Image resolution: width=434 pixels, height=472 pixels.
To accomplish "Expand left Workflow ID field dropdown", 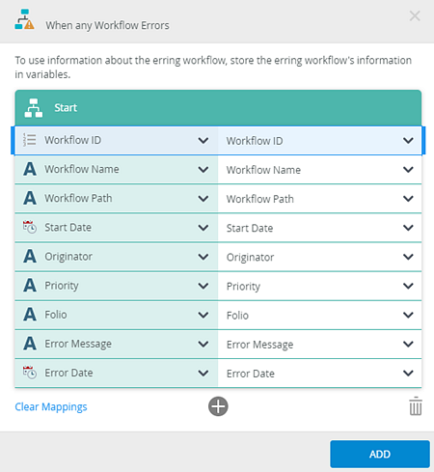I will (x=203, y=140).
